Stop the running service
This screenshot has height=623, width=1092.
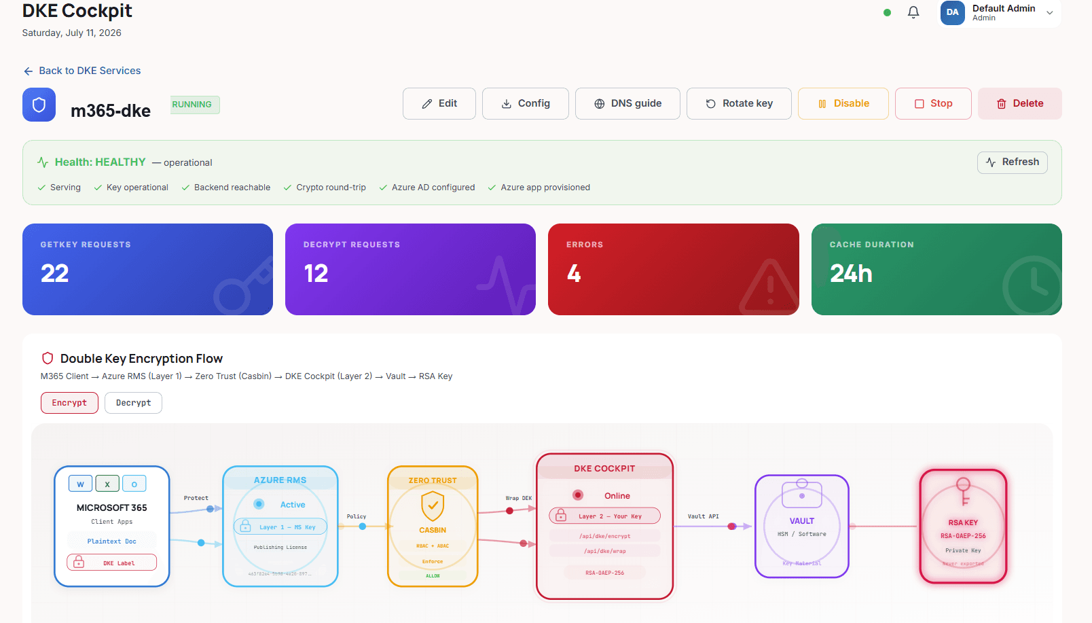pyautogui.click(x=933, y=103)
